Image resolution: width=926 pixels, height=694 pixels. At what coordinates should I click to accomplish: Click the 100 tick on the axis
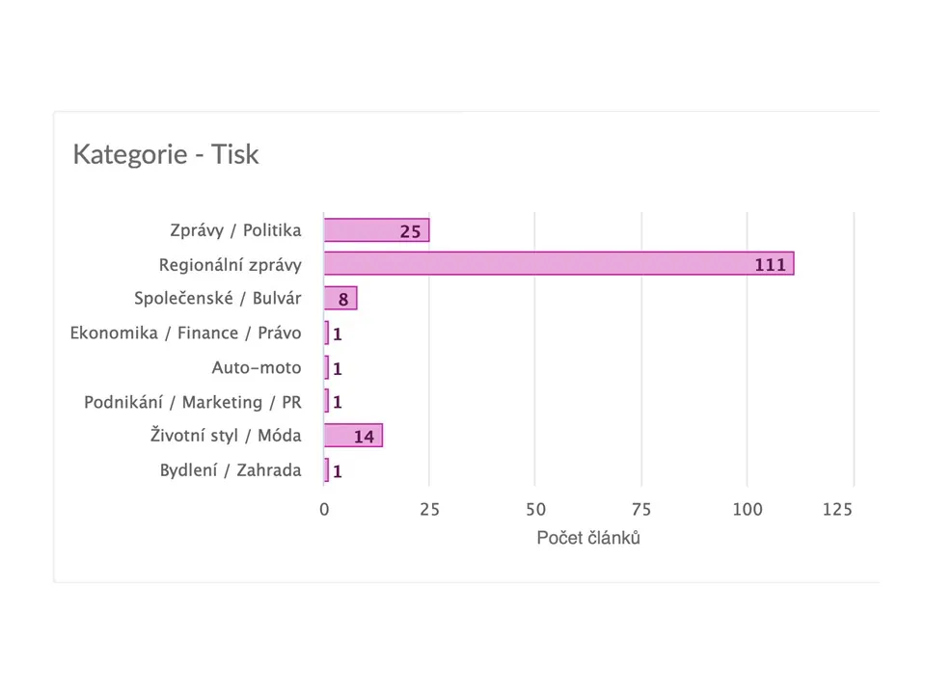[x=747, y=509]
